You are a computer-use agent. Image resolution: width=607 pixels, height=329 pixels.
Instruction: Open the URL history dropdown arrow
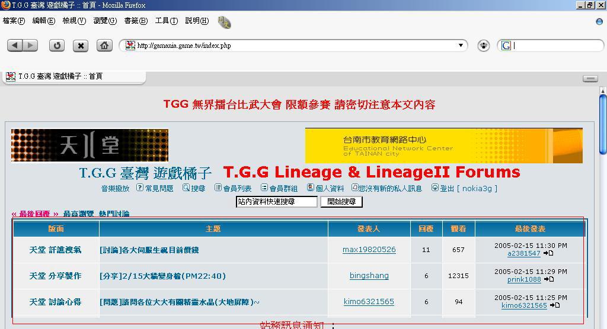[461, 45]
